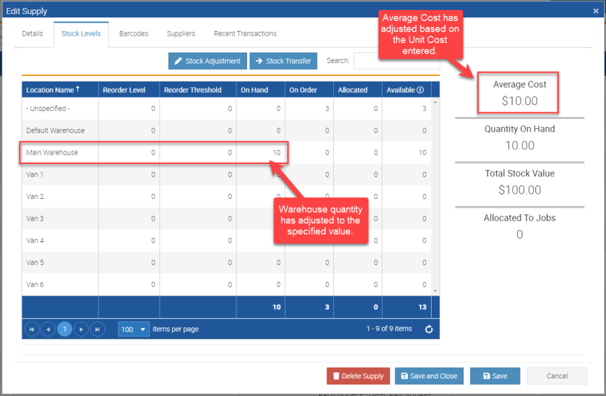
Task: Click the Stock Adjustment button
Action: click(x=207, y=61)
